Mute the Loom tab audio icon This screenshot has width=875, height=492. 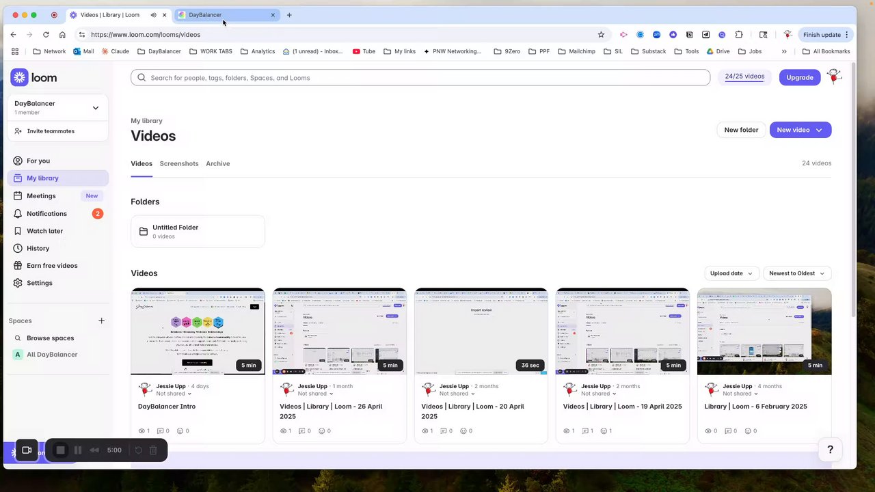[x=153, y=15]
